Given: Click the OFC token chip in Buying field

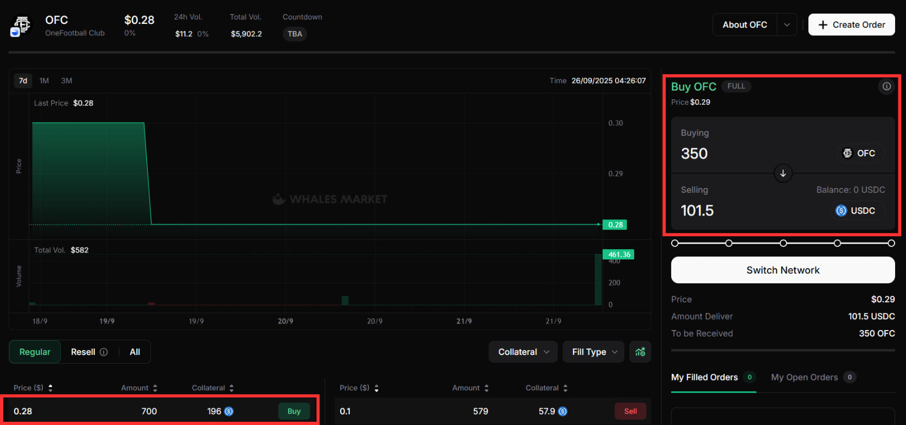Looking at the screenshot, I should (860, 154).
